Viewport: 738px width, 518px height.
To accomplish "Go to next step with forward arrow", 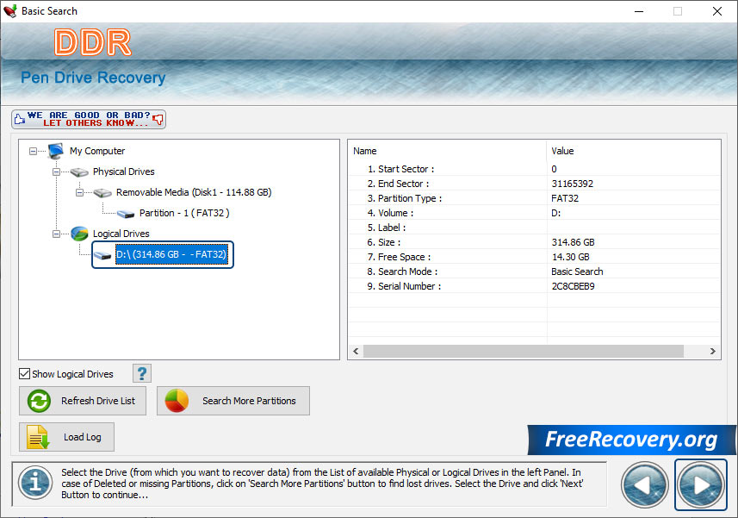I will click(700, 484).
